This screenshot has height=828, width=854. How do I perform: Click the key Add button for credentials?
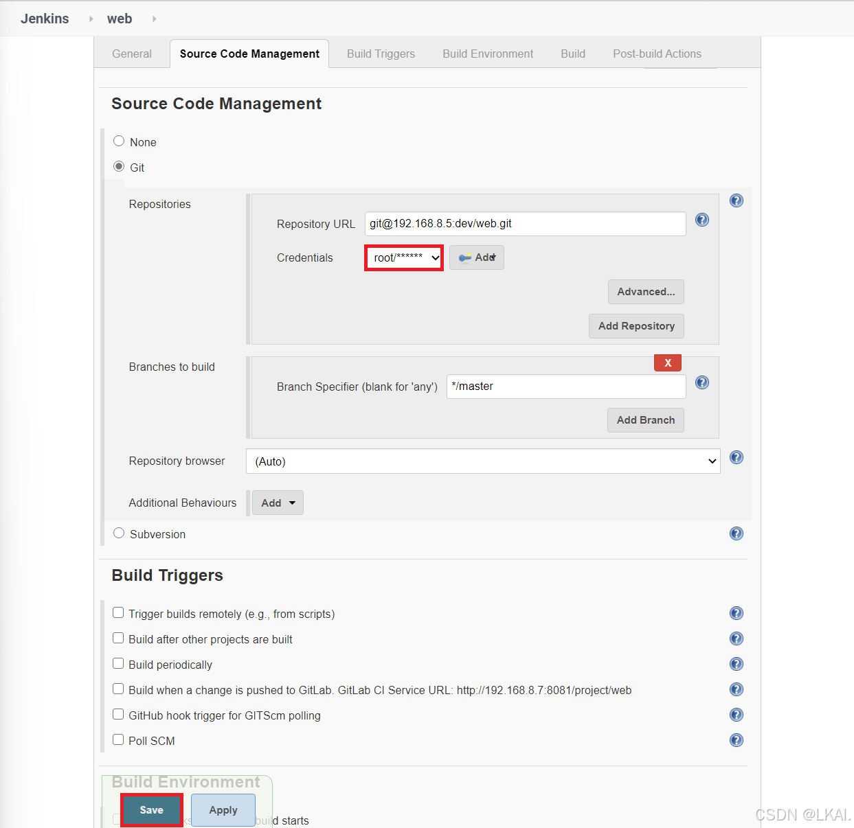(x=476, y=257)
